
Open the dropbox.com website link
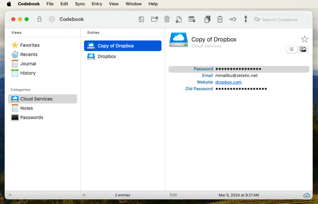[x=228, y=82]
